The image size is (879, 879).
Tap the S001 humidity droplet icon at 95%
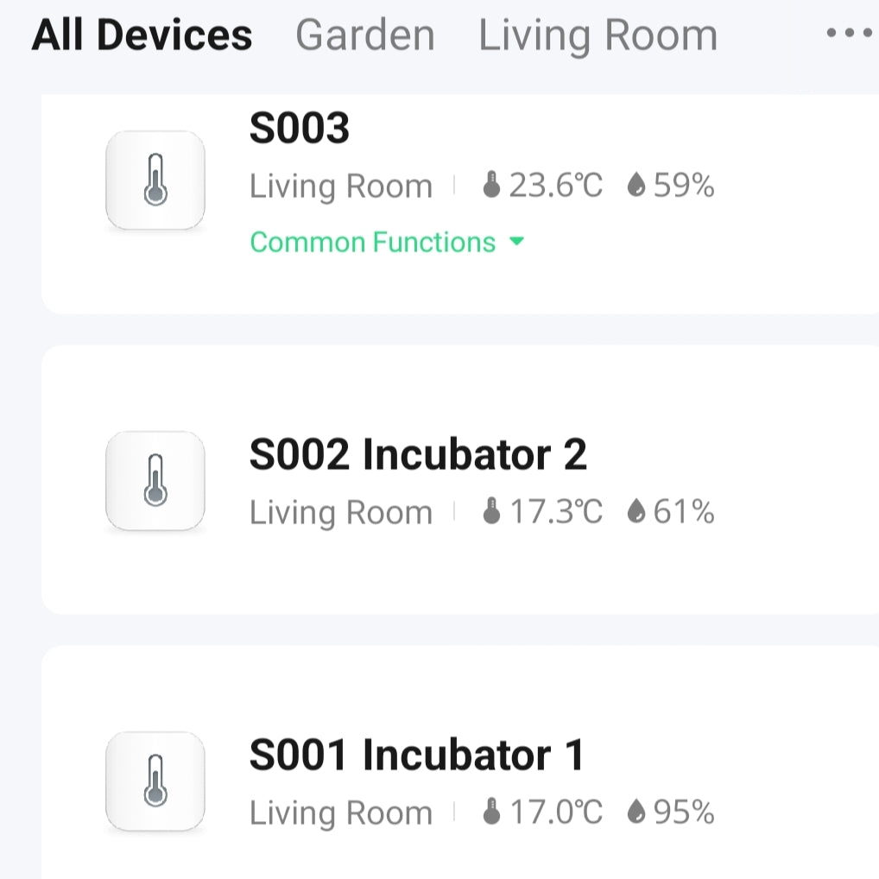(636, 813)
